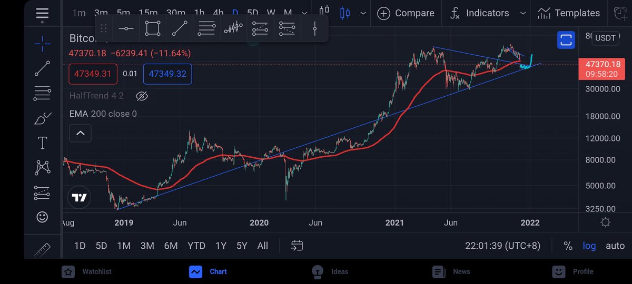
Task: Pick Fib retracement from floating favorites toolbar
Action: (x=206, y=28)
